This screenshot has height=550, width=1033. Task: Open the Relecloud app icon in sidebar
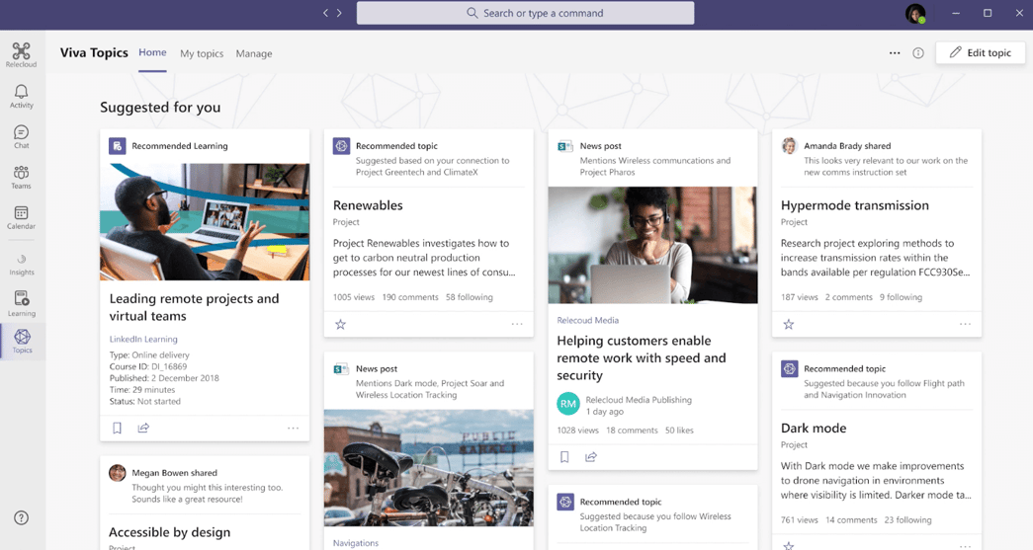pyautogui.click(x=21, y=54)
